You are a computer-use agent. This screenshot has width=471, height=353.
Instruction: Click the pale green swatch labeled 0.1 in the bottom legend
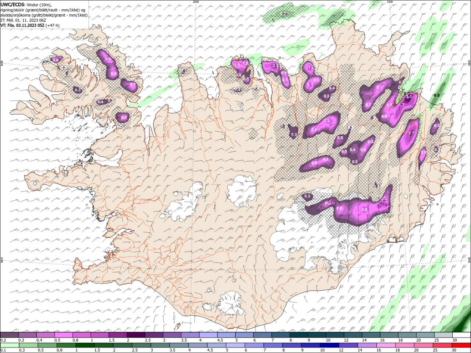pos(10,345)
